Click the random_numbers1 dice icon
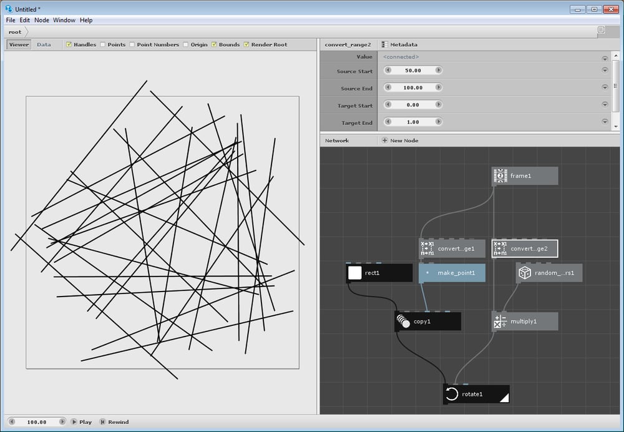The width and height of the screenshot is (624, 432). point(525,273)
